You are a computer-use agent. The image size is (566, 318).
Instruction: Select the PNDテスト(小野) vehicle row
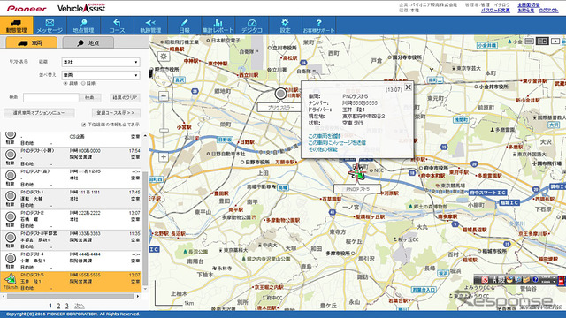pos(71,157)
